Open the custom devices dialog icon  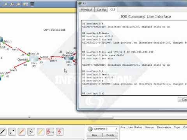click(x=32, y=4)
